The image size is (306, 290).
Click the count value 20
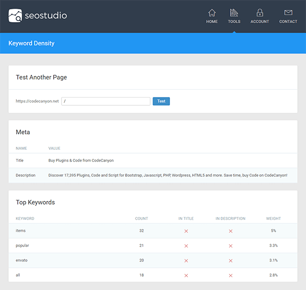[x=141, y=260]
